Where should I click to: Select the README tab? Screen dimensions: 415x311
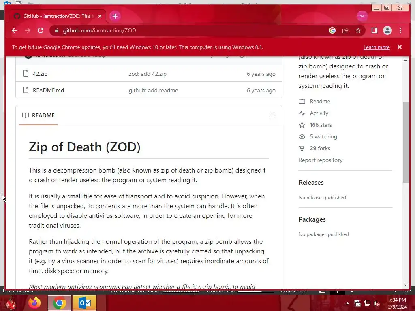coord(39,115)
